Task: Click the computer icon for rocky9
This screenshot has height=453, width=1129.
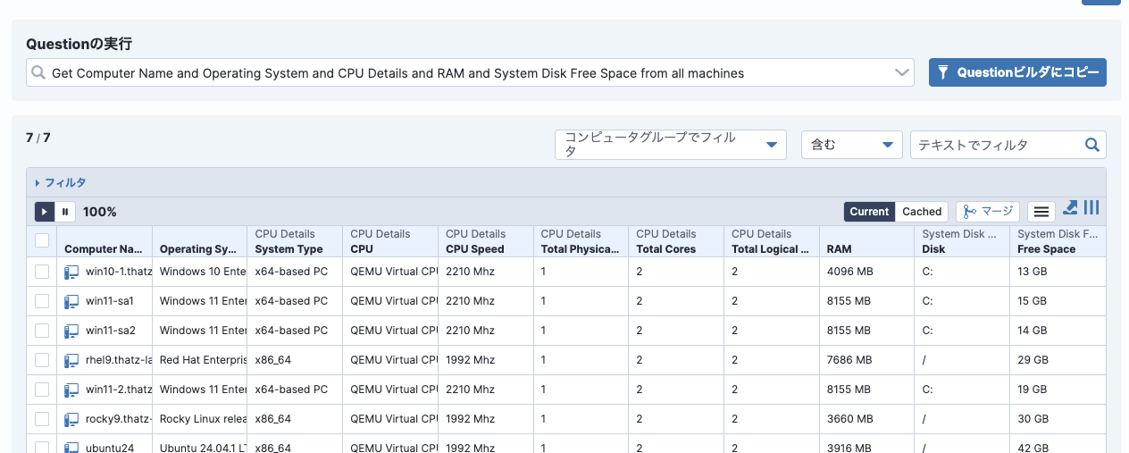Action: (71, 419)
